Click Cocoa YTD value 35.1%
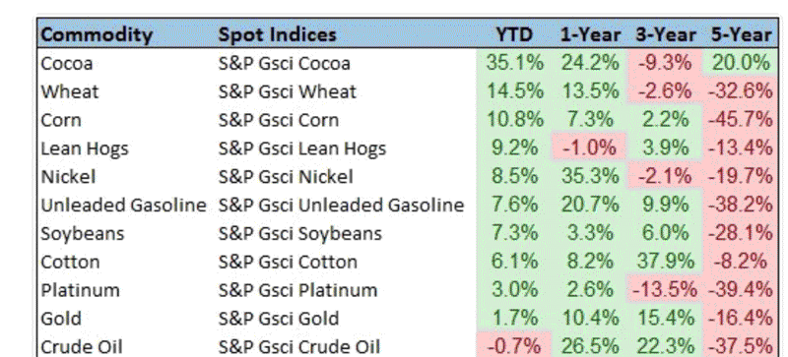The image size is (788, 357). pyautogui.click(x=514, y=63)
